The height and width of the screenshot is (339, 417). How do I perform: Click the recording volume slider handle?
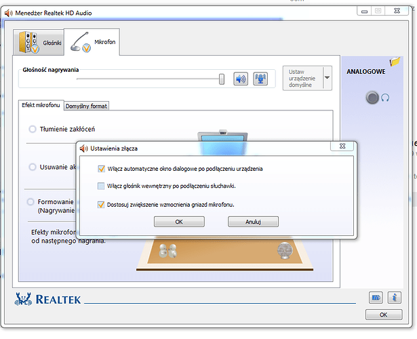click(x=222, y=79)
